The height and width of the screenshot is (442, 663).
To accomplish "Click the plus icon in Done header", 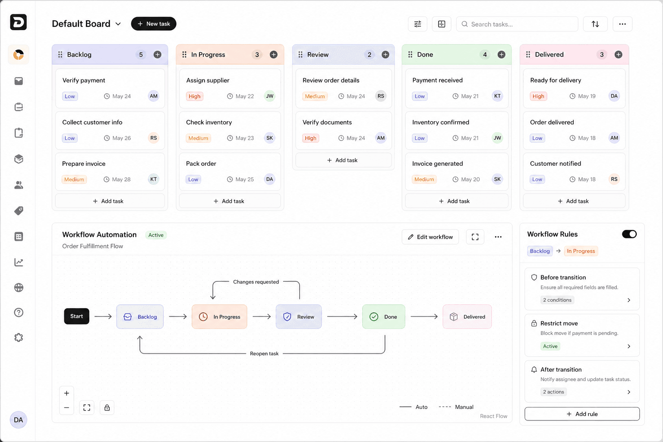I will coord(502,54).
